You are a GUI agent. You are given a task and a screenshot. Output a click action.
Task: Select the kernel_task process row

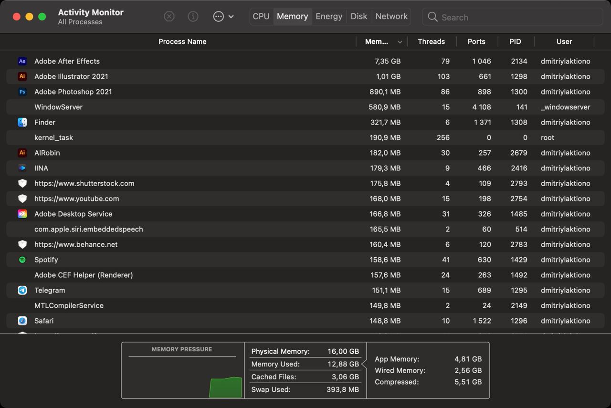click(x=305, y=137)
